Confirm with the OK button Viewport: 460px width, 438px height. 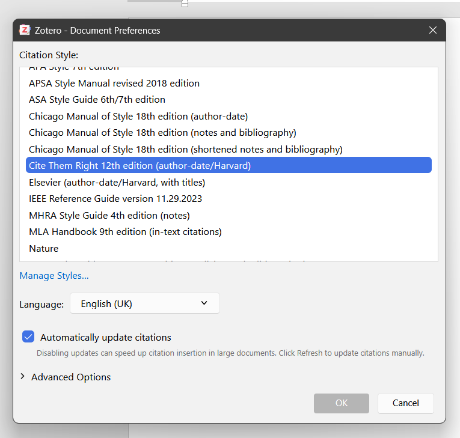(342, 403)
